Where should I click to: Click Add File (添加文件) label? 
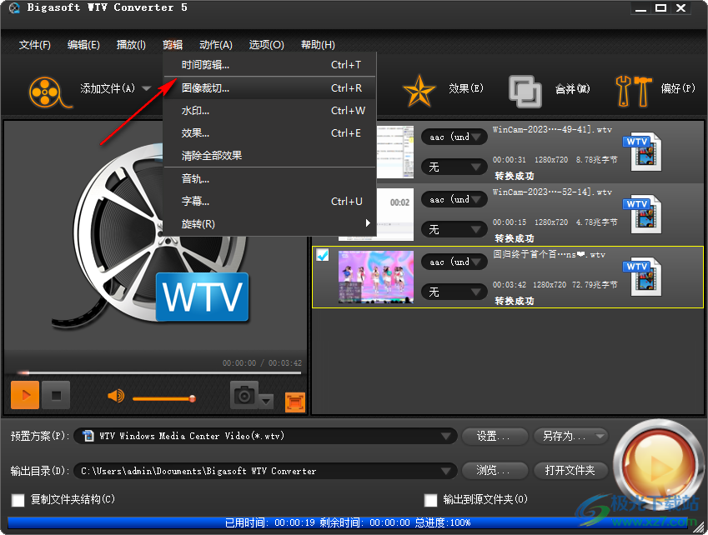pyautogui.click(x=108, y=88)
